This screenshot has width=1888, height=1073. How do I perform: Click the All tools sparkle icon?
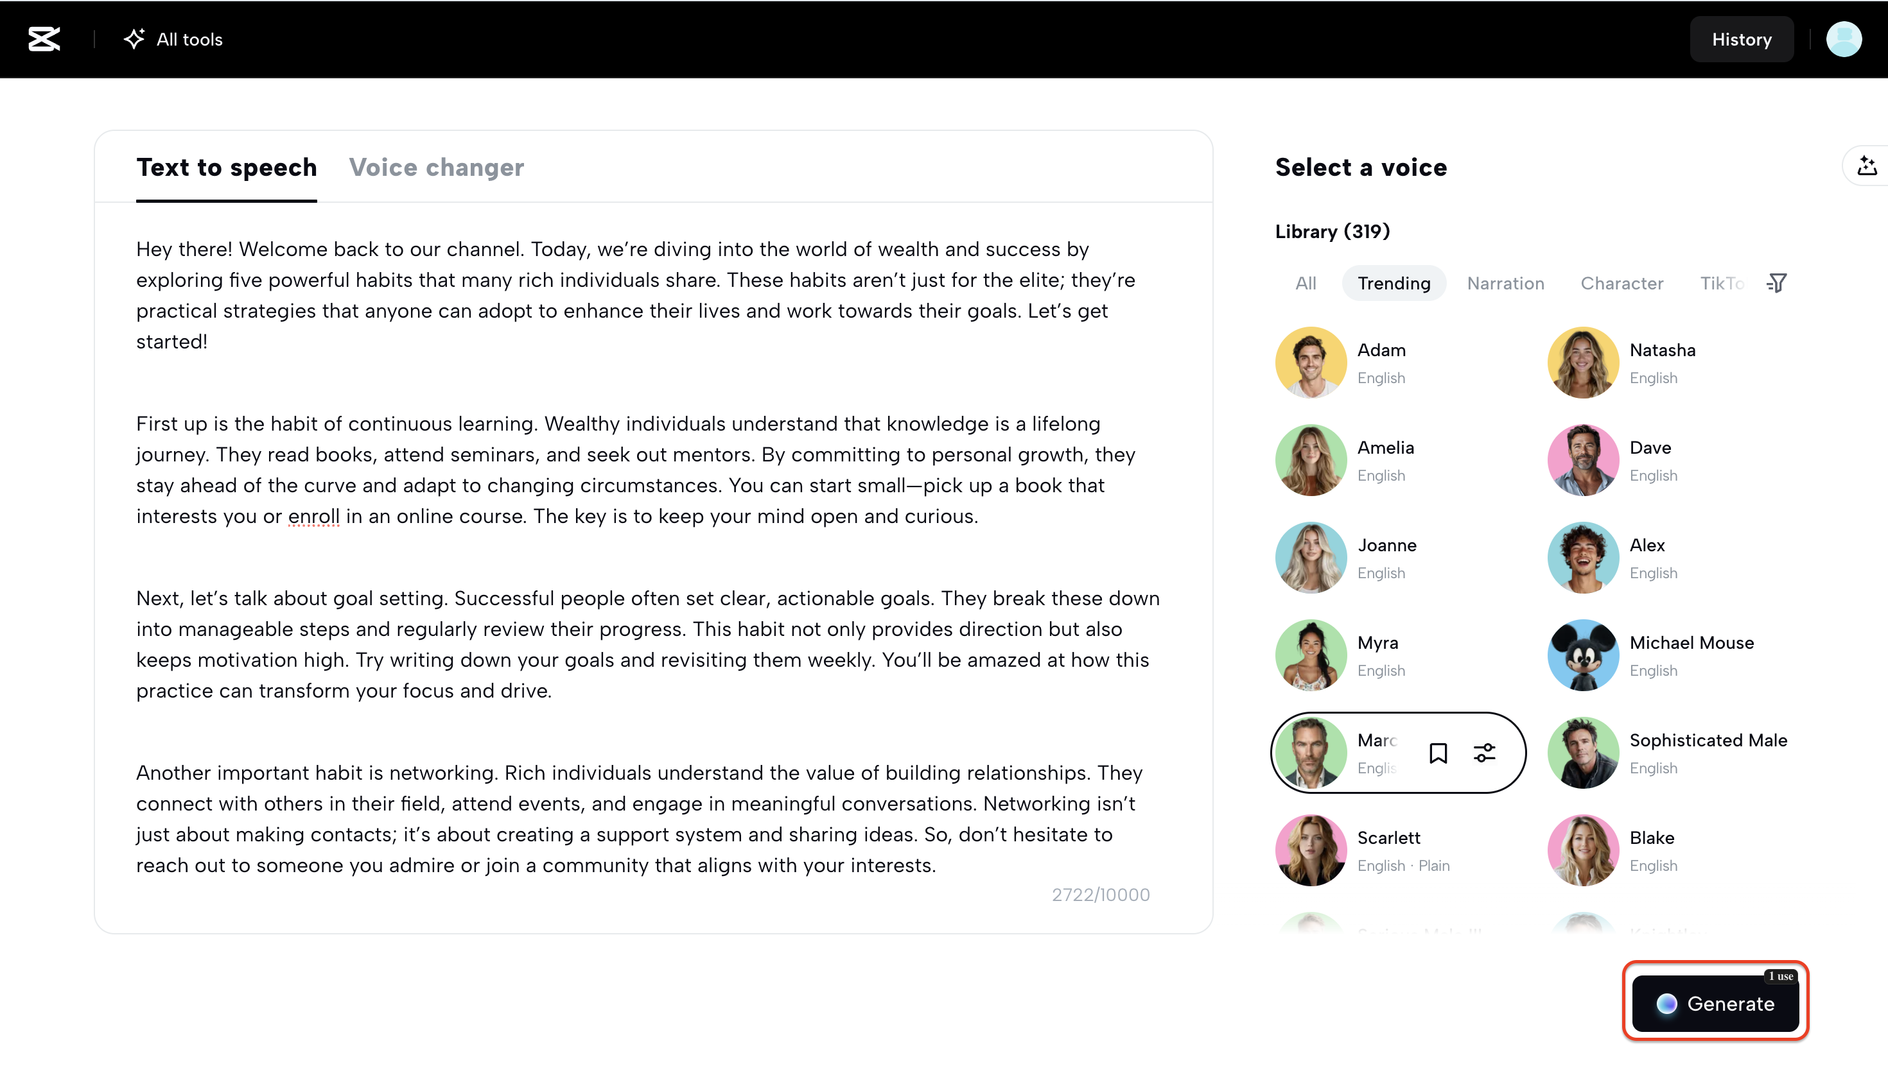[x=134, y=39]
